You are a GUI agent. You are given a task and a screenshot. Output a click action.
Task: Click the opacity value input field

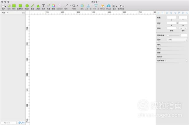184,35
